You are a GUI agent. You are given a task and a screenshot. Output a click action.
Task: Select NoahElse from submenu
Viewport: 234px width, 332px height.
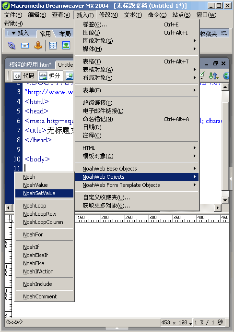[x=45, y=263]
